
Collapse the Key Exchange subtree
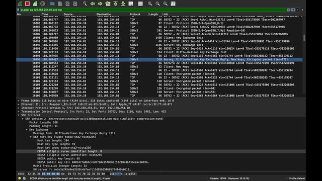tap(27, 130)
